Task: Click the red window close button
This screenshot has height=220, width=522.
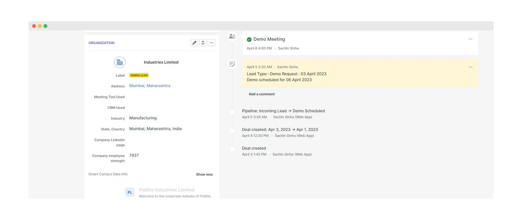Action: [34, 26]
